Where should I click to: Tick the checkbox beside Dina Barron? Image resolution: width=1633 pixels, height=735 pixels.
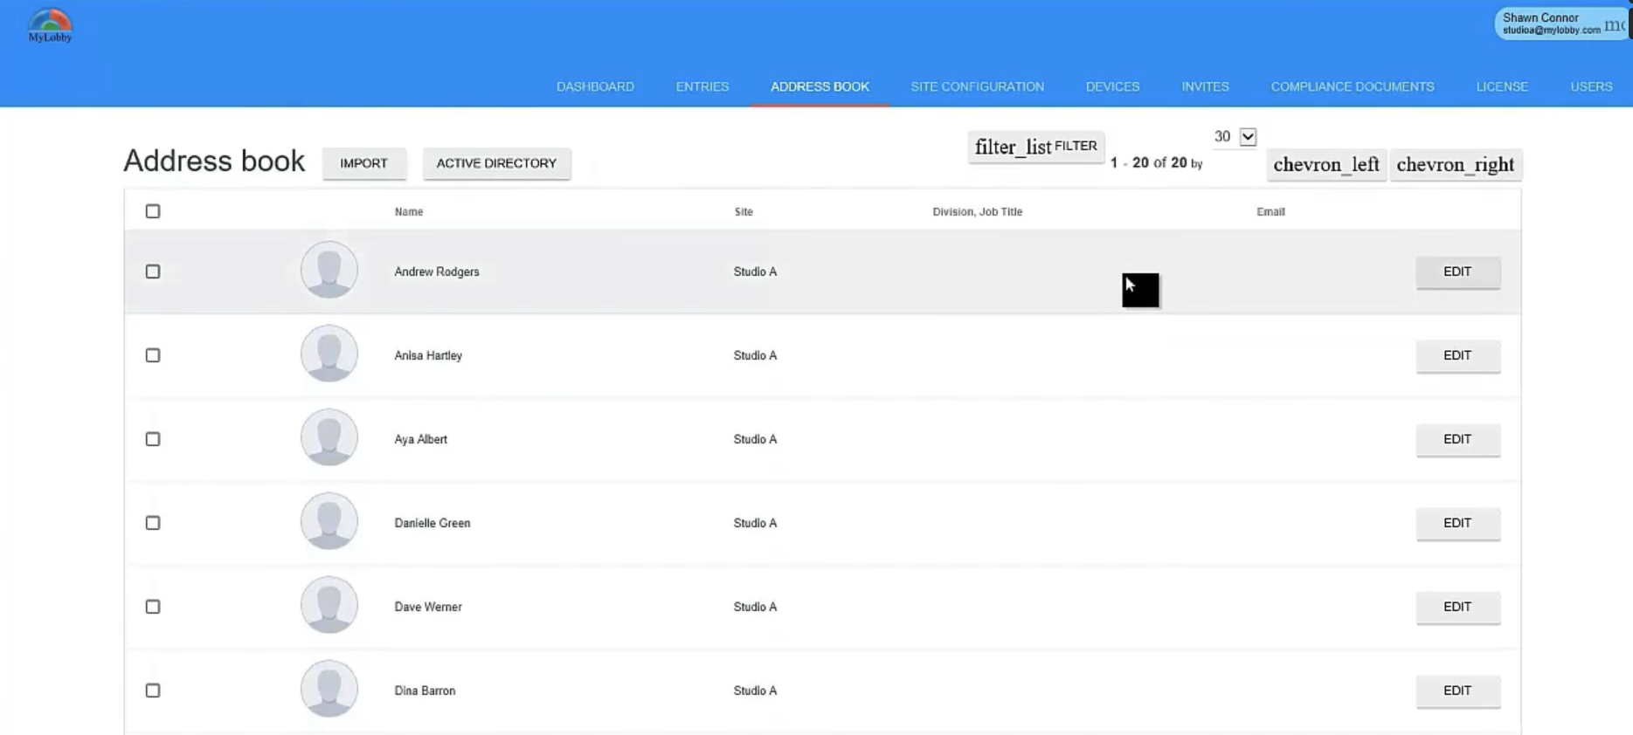153,690
